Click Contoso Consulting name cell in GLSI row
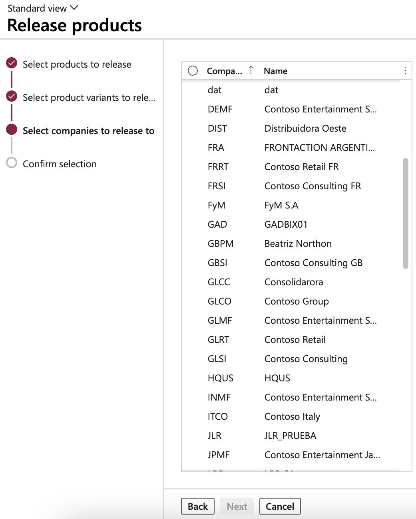Viewport: 416px width, 519px height. (306, 359)
